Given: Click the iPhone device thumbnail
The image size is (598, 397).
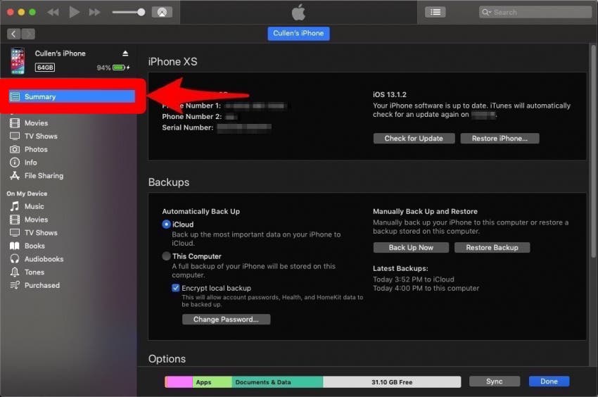Looking at the screenshot, I should coord(18,61).
